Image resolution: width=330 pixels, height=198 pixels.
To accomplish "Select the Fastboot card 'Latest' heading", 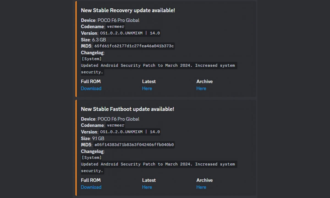I will (x=149, y=180).
